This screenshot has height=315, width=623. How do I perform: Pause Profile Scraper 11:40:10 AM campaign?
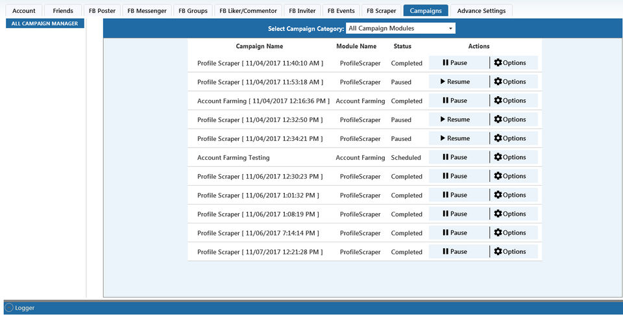tap(459, 63)
